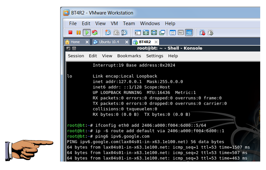Close the BT4R2 tab
Viewport: 266px width, 170px height.
click(156, 42)
